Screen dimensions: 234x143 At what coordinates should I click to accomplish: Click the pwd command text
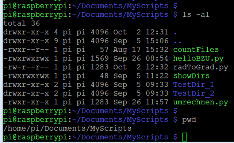pos(189,120)
